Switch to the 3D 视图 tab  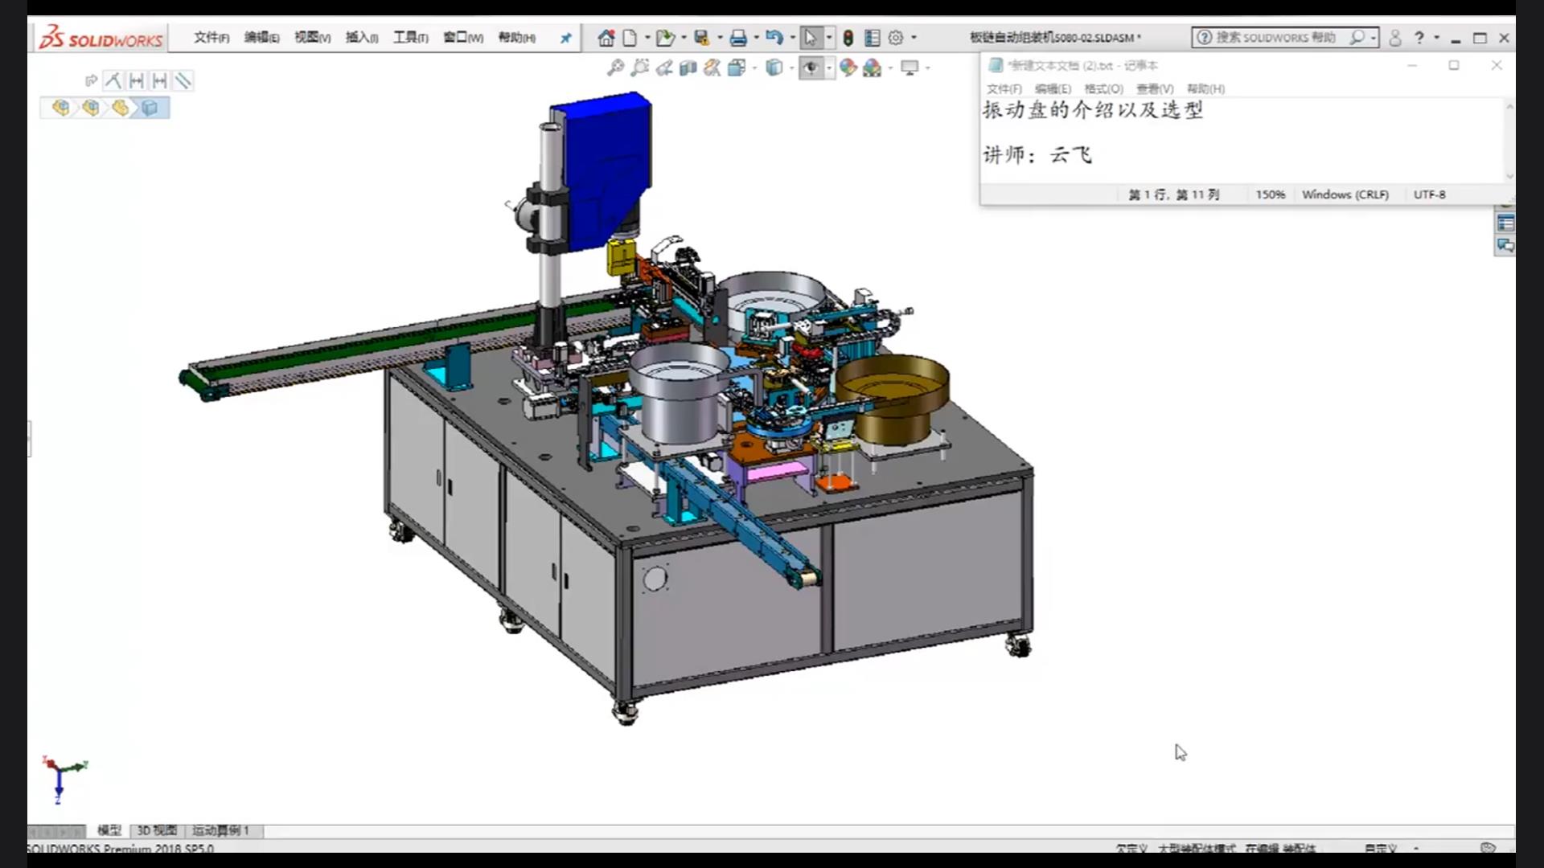click(157, 830)
